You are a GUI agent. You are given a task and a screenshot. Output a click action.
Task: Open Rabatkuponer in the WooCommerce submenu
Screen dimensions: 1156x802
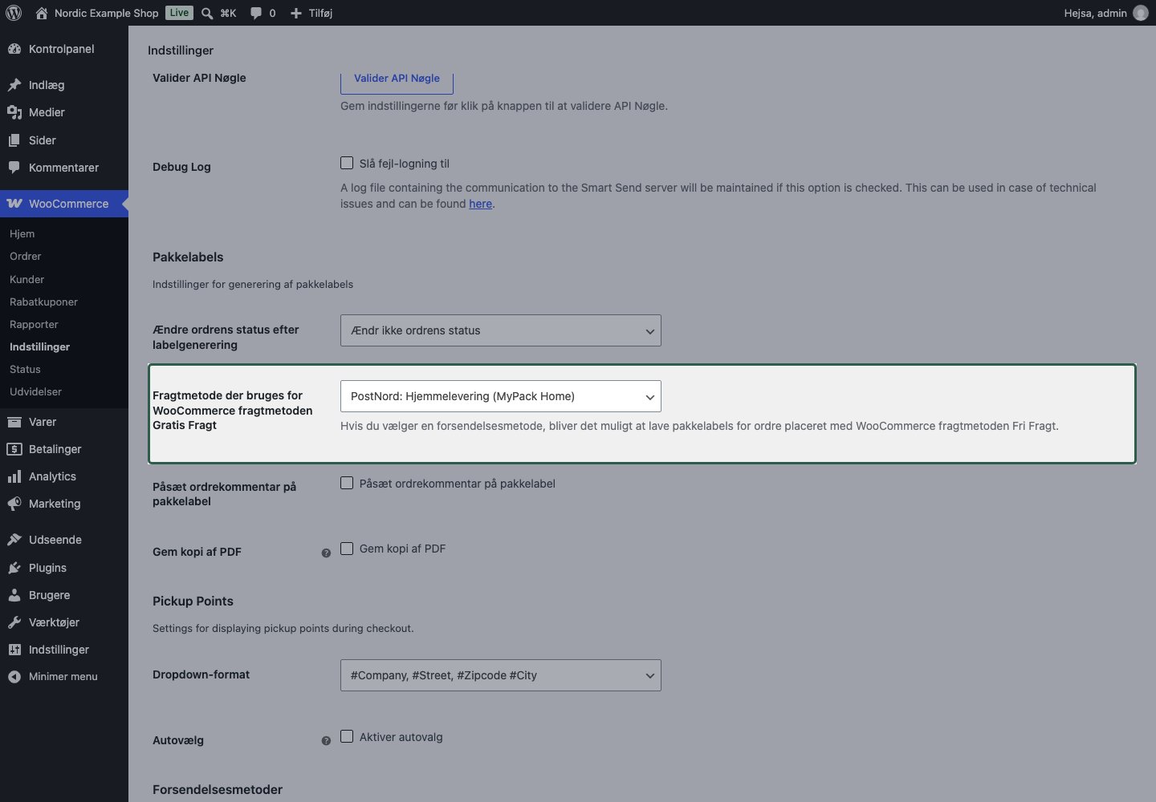tap(44, 302)
